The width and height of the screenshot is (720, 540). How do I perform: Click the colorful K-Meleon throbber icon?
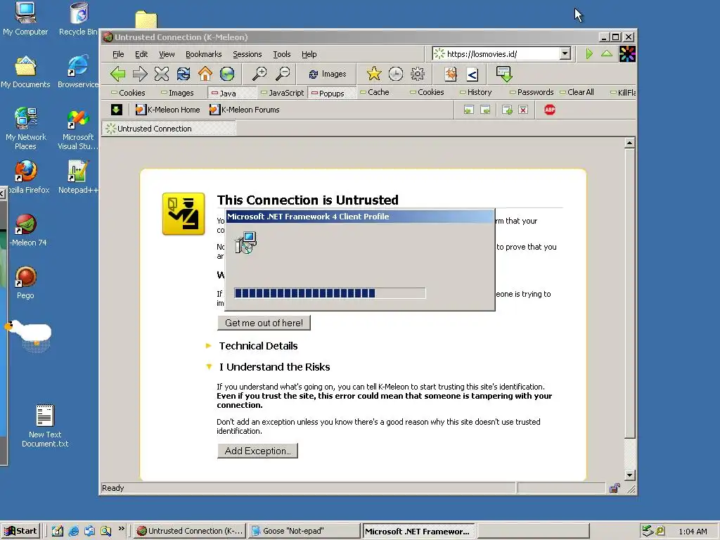click(x=627, y=53)
